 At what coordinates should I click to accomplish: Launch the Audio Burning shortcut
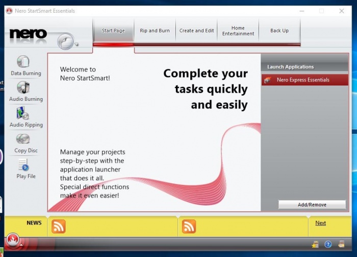(23, 88)
